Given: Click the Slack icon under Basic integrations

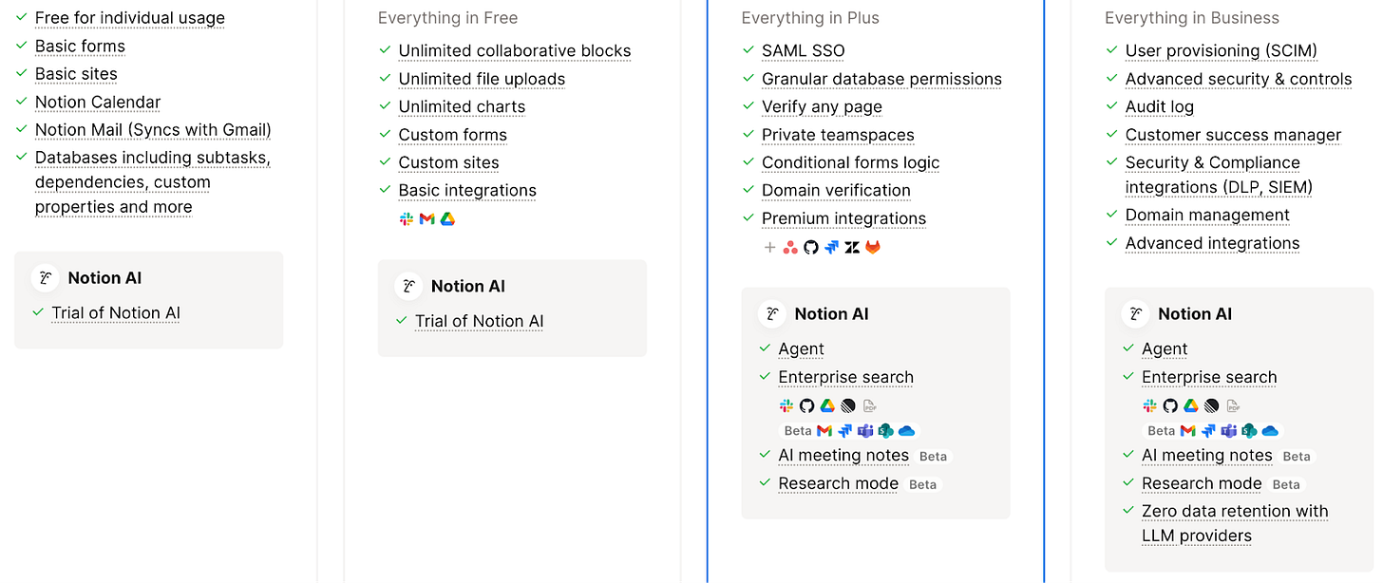Looking at the screenshot, I should 407,219.
